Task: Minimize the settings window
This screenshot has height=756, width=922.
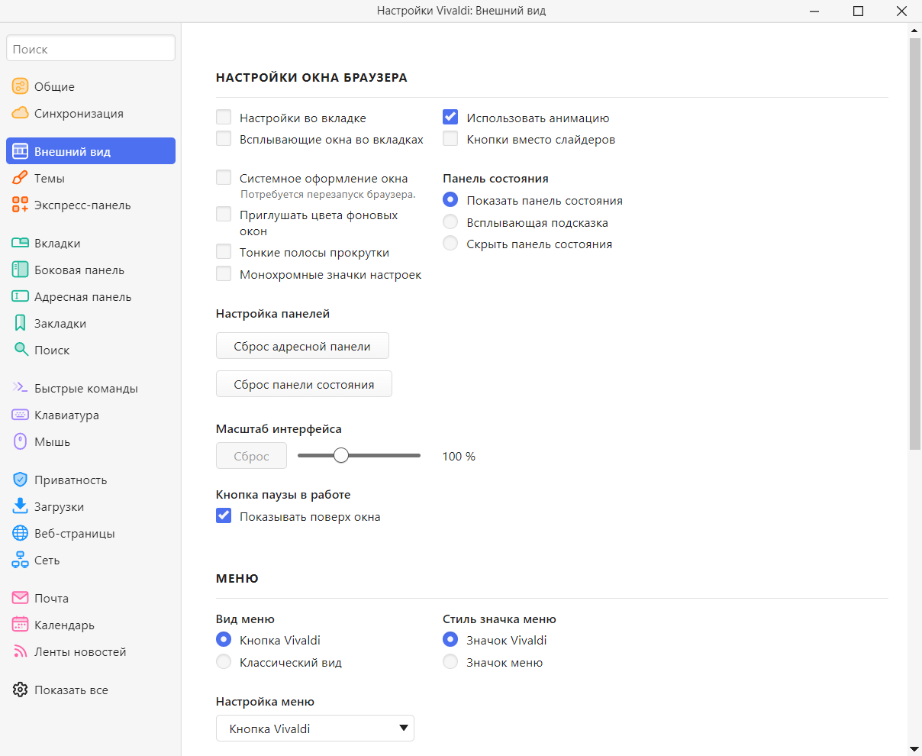Action: click(816, 11)
